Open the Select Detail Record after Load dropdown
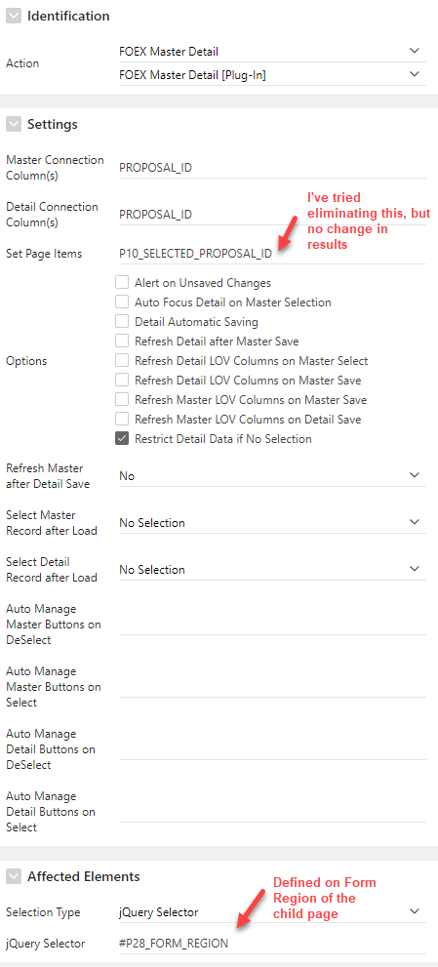438x967 pixels. point(272,570)
